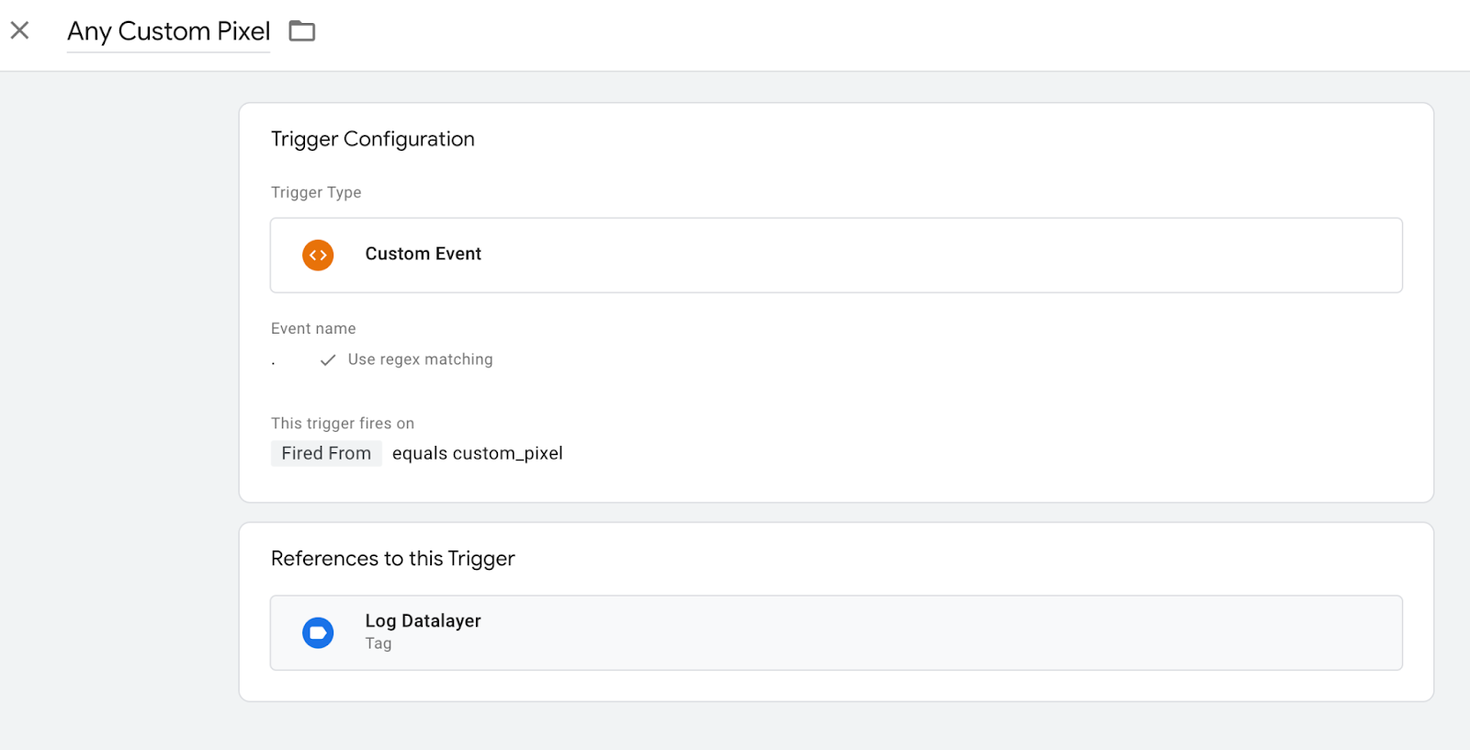Click the Trigger Configuration heading
This screenshot has width=1470, height=750.
click(x=372, y=139)
